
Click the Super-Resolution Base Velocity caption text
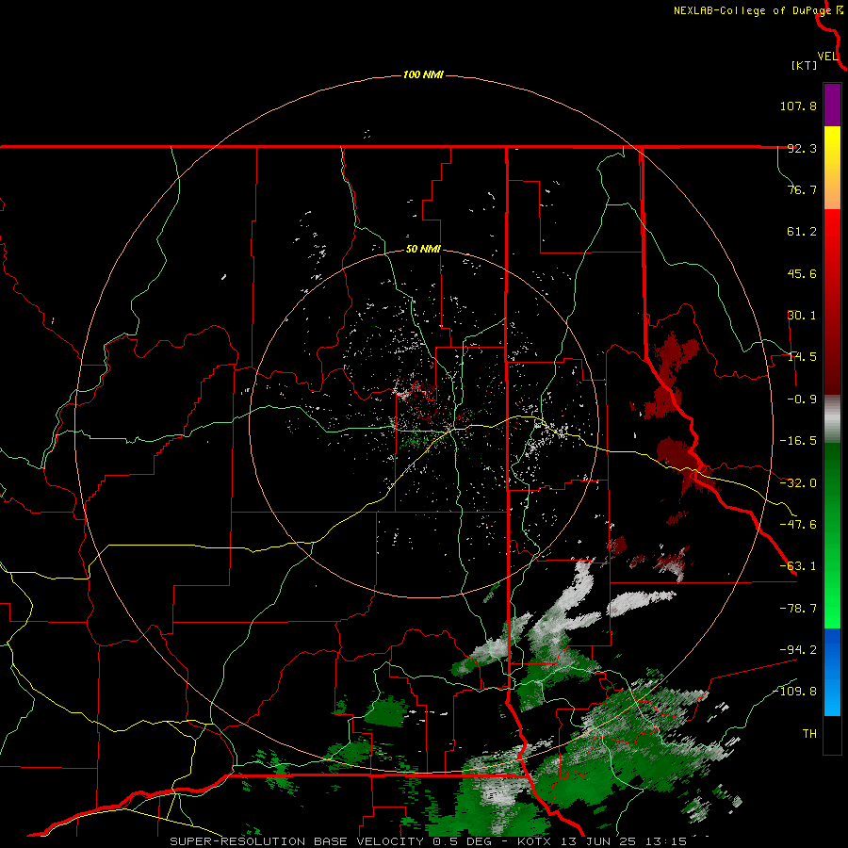coord(428,841)
